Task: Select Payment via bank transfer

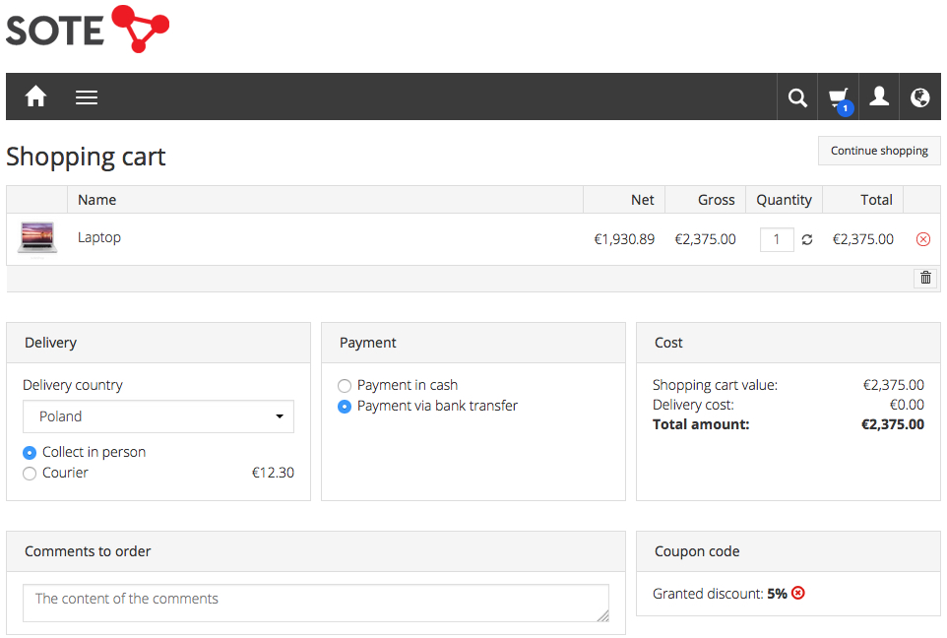Action: (345, 406)
